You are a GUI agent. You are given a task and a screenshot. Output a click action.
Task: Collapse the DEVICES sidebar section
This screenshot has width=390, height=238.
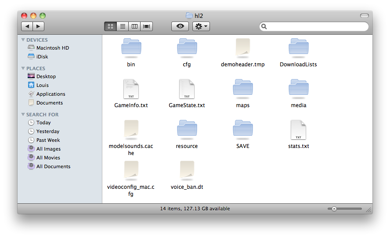23,40
